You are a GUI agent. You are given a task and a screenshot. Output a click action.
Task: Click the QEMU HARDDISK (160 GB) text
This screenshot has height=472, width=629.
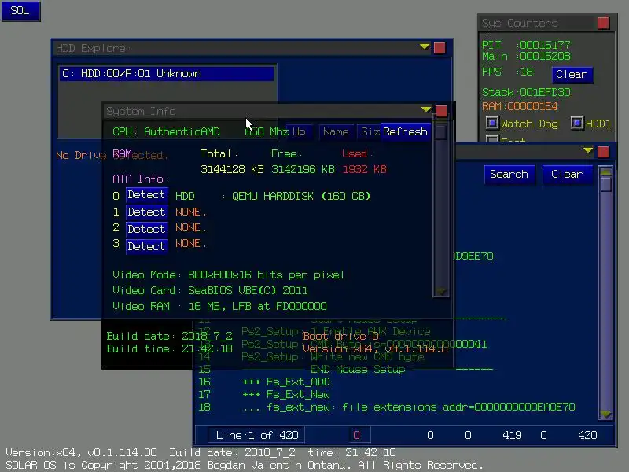(x=301, y=196)
